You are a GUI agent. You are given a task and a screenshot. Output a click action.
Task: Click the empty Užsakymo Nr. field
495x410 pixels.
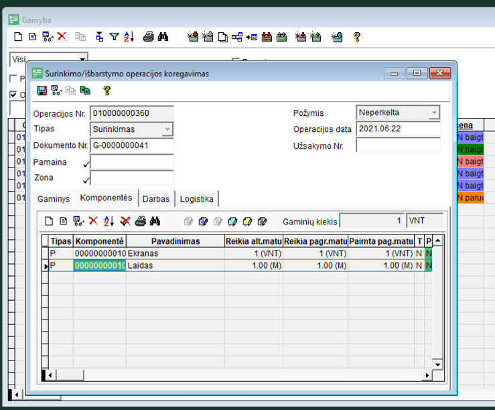tap(398, 145)
